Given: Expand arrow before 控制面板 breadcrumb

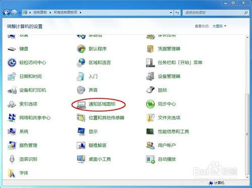Looking at the screenshot, I should (x=30, y=13).
